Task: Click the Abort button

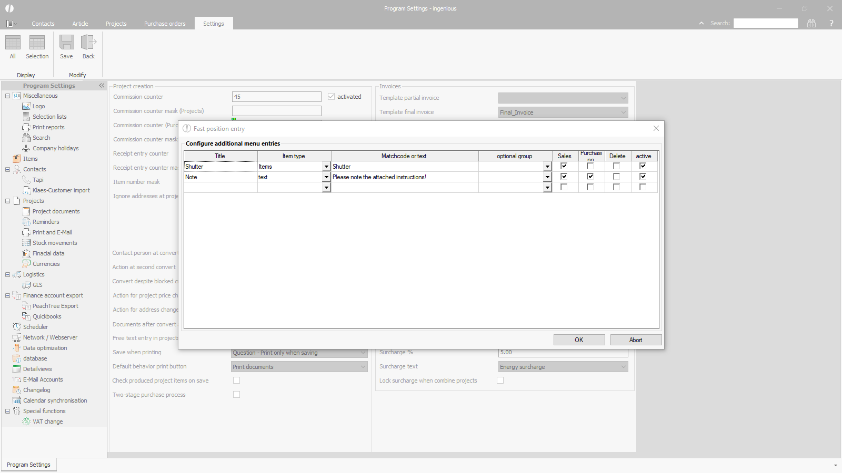Action: (x=636, y=340)
